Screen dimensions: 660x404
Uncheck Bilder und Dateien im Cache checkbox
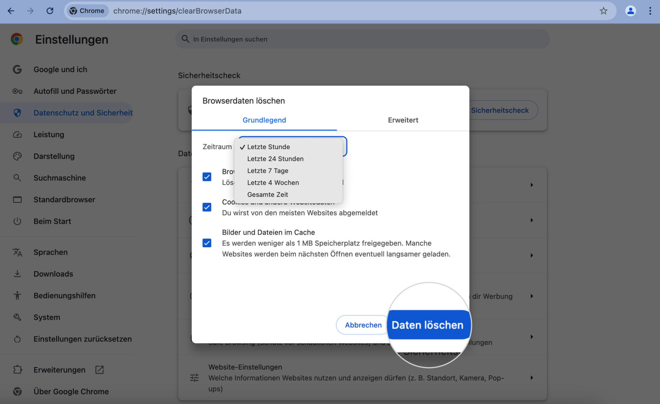point(207,243)
